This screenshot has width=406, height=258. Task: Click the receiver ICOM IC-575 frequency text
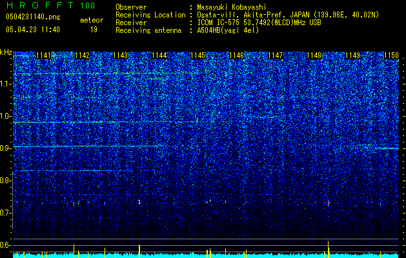click(x=259, y=23)
